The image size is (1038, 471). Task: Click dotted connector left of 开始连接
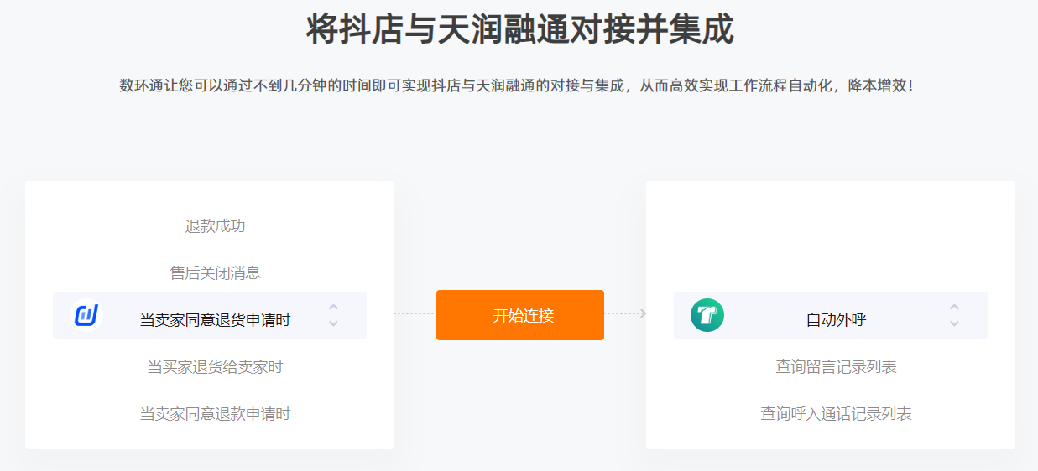[415, 313]
